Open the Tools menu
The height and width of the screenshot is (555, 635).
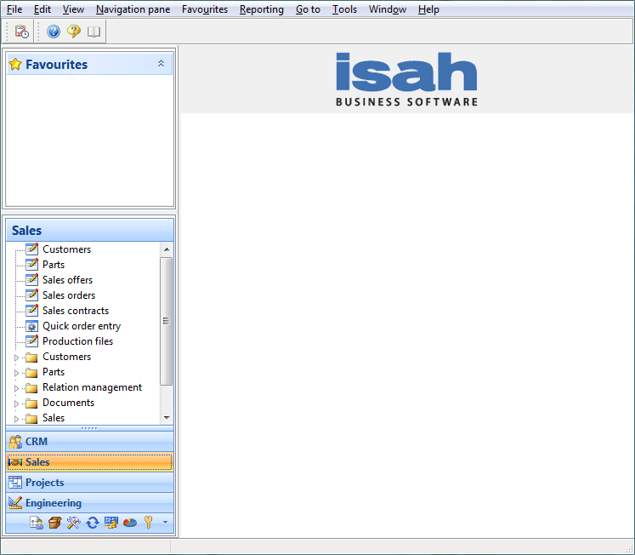tap(344, 9)
